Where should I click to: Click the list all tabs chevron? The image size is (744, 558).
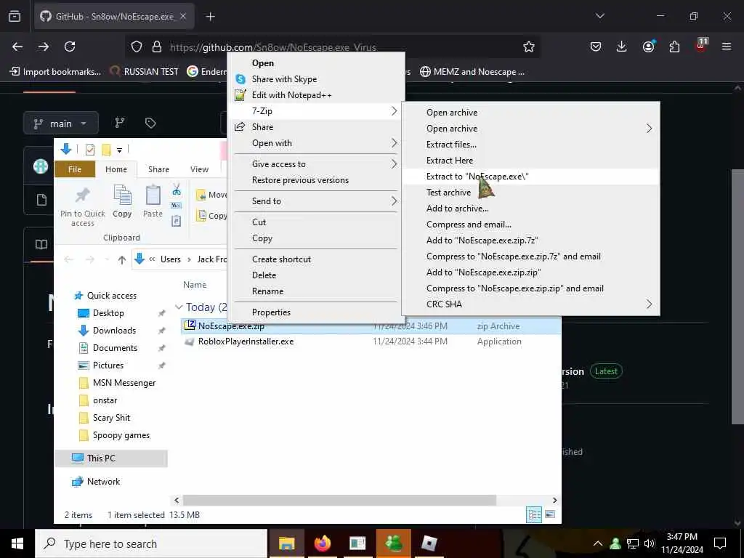[x=599, y=17]
